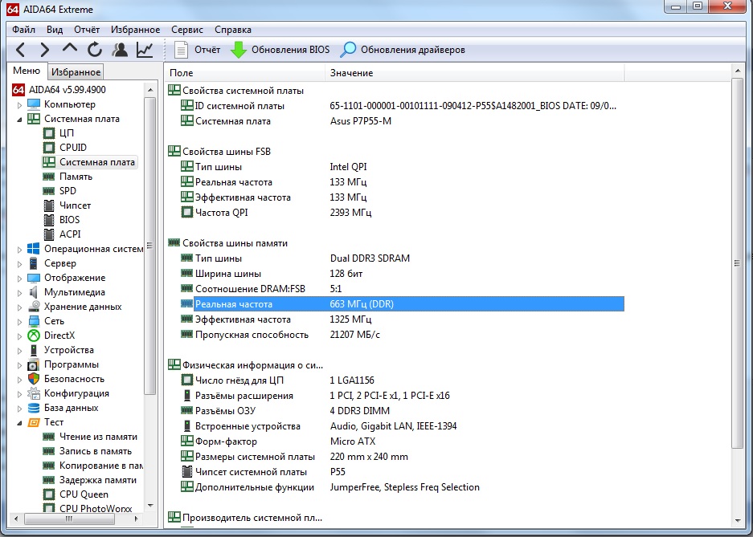This screenshot has height=537, width=753.
Task: Expand the Сервер tree node
Action: [19, 264]
